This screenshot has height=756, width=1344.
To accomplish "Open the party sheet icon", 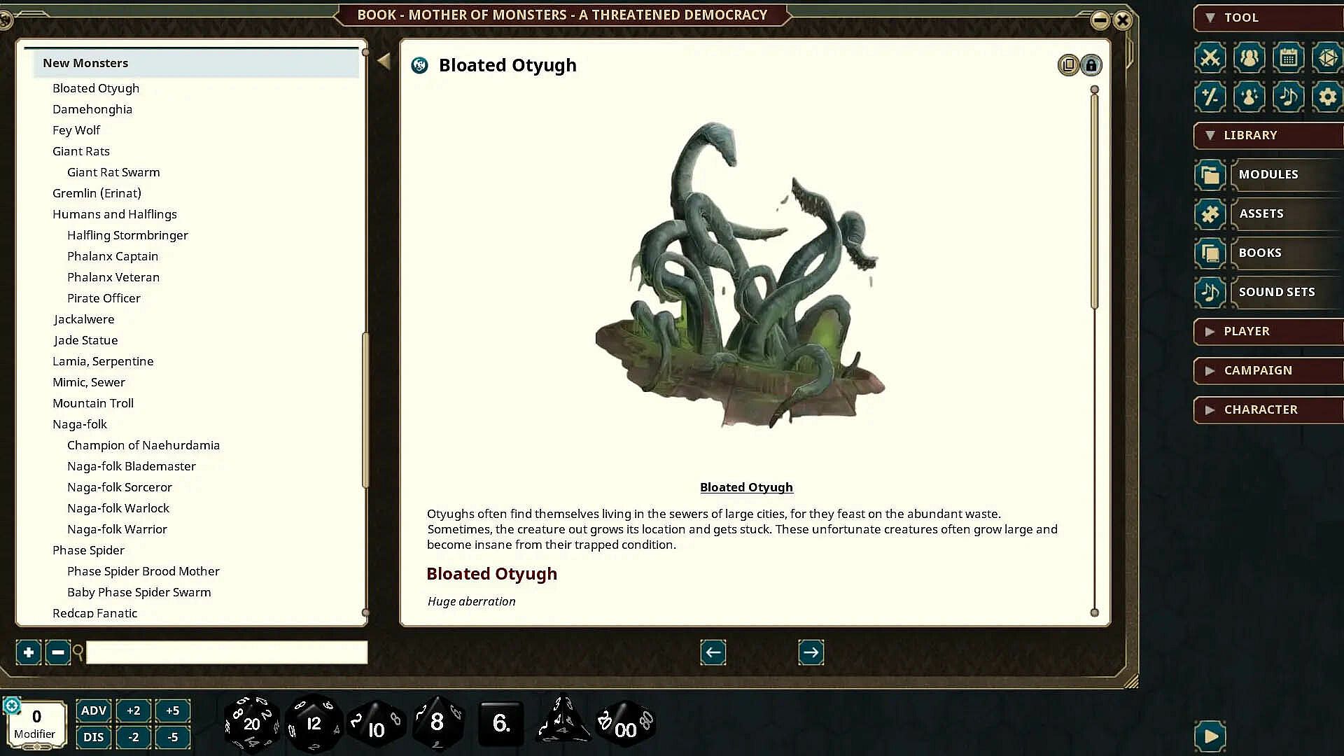I will (1249, 57).
